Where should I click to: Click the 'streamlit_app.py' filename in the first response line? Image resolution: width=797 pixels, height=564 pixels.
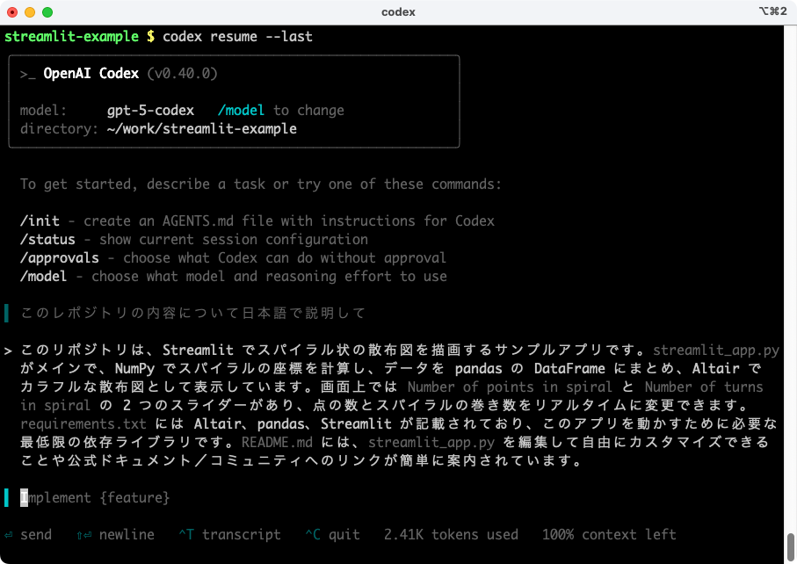pyautogui.click(x=715, y=351)
